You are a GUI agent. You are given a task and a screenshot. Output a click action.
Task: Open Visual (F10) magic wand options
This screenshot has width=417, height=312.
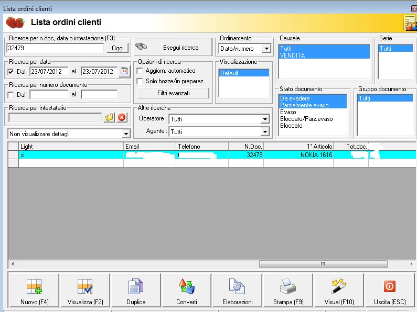point(339,290)
